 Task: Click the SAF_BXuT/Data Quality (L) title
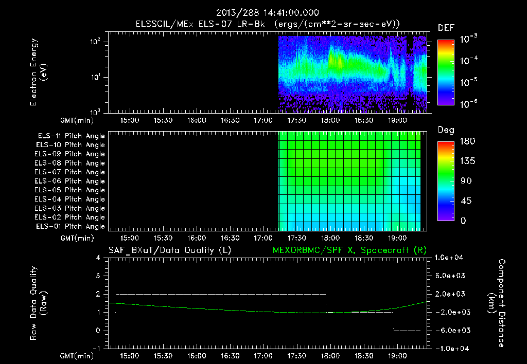(x=170, y=250)
